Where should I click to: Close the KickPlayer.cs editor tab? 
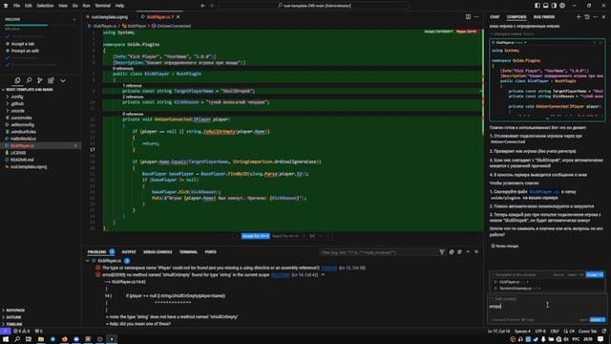[x=179, y=17]
